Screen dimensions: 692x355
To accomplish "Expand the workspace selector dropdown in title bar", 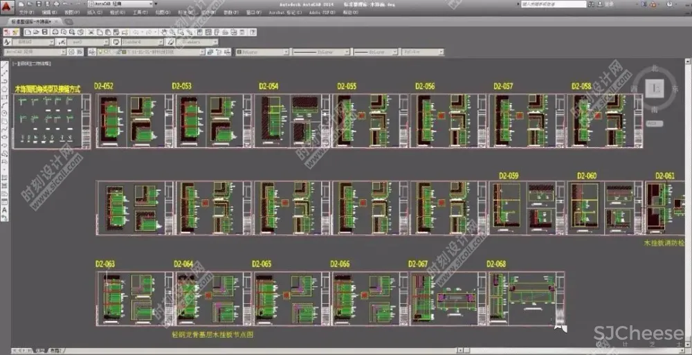I will click(153, 3).
